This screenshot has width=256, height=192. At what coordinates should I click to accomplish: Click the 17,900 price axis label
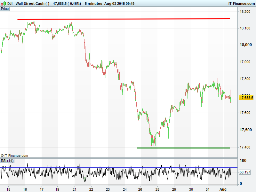pos(245,62)
